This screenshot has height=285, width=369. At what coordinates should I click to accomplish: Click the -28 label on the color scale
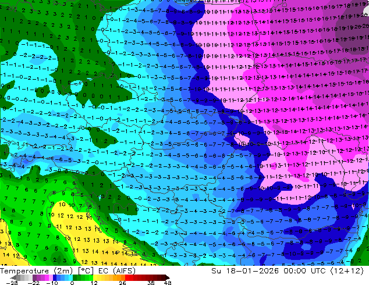coord(12,283)
